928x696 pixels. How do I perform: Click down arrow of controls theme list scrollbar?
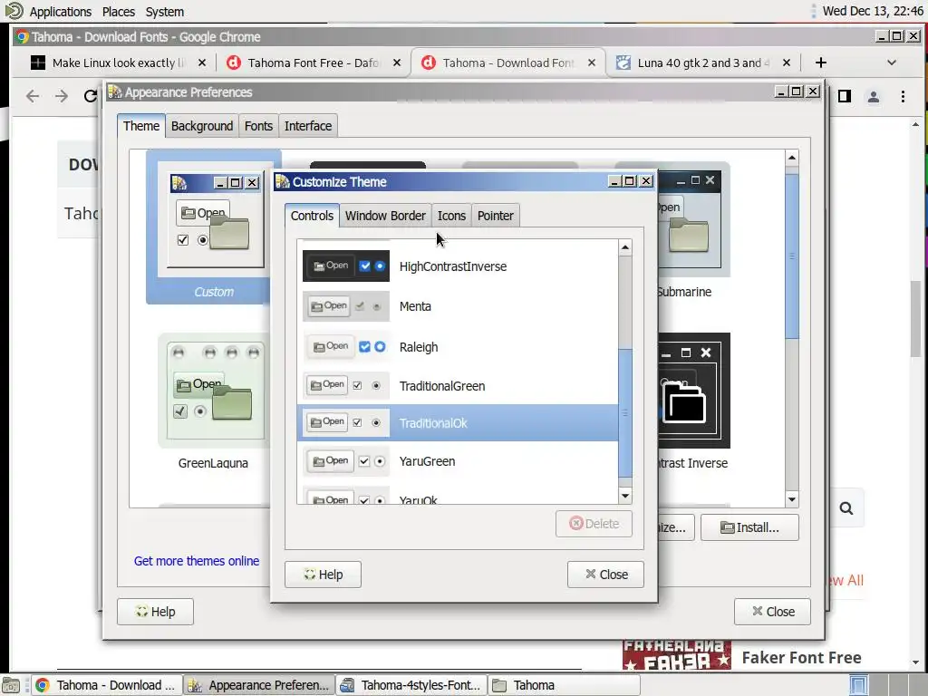click(625, 496)
